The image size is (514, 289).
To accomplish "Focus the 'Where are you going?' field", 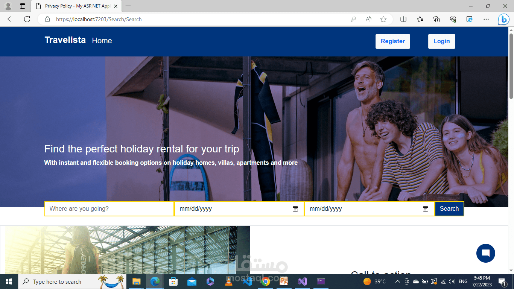I will 109,209.
